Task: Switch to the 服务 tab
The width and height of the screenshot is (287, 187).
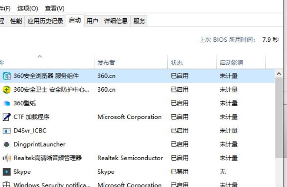Action: (139, 21)
